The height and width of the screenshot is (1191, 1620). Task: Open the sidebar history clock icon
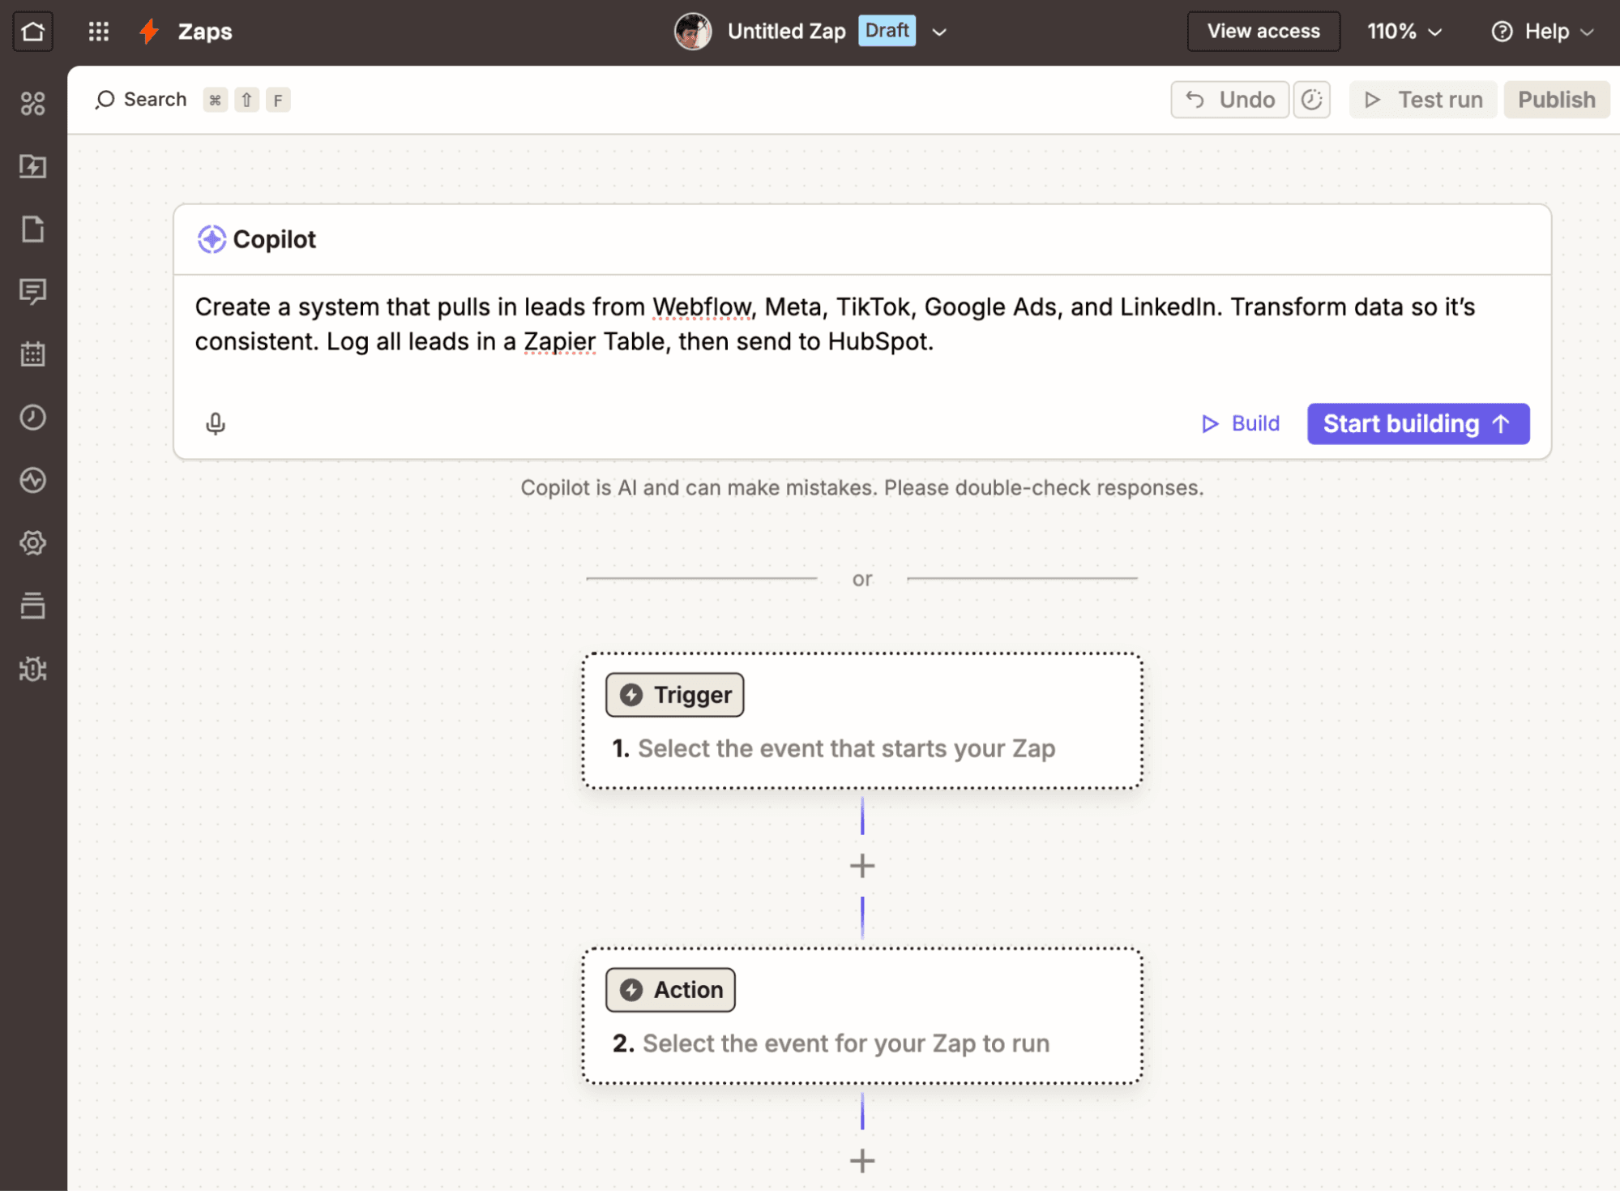(x=33, y=418)
